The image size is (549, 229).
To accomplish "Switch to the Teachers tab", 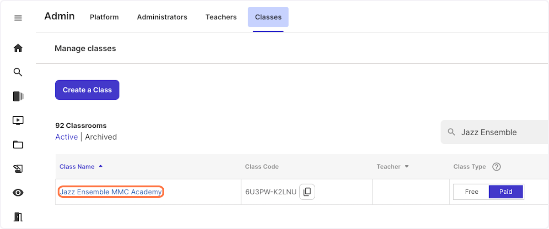I will pos(221,17).
